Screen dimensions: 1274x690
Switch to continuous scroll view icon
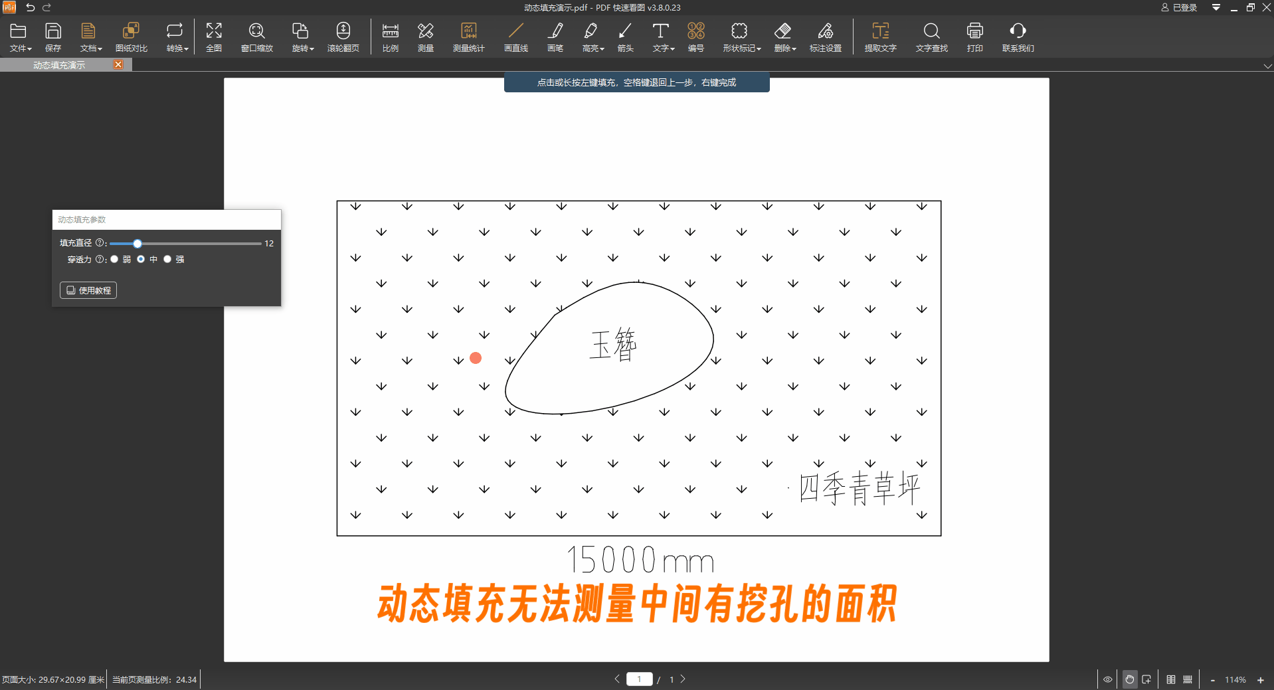1188,679
